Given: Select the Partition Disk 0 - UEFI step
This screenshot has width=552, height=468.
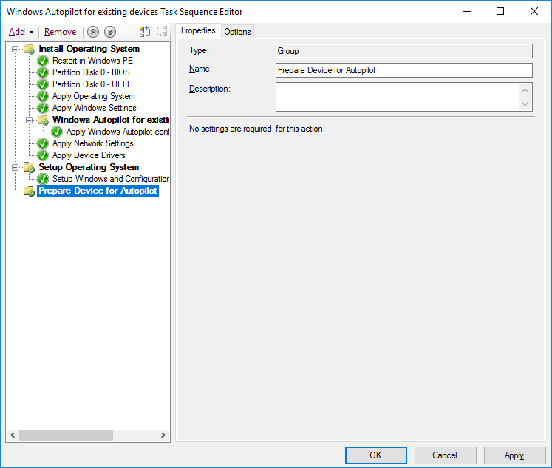Looking at the screenshot, I should pos(91,84).
